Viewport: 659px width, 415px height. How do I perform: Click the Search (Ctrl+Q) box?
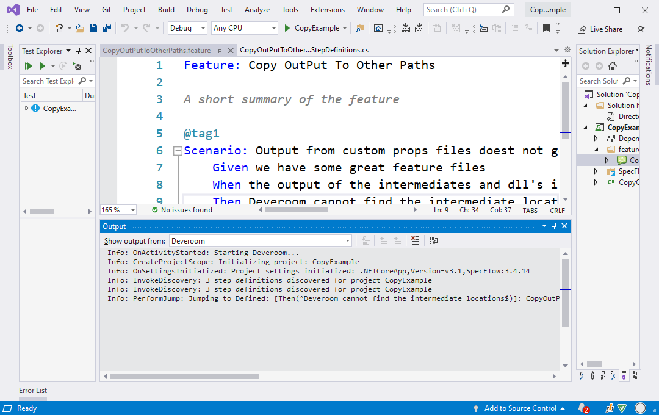coord(468,9)
